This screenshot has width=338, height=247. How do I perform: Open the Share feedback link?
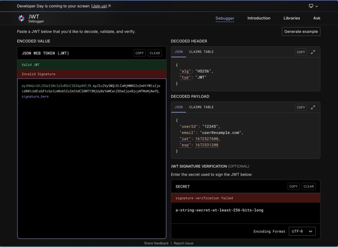[156, 243]
